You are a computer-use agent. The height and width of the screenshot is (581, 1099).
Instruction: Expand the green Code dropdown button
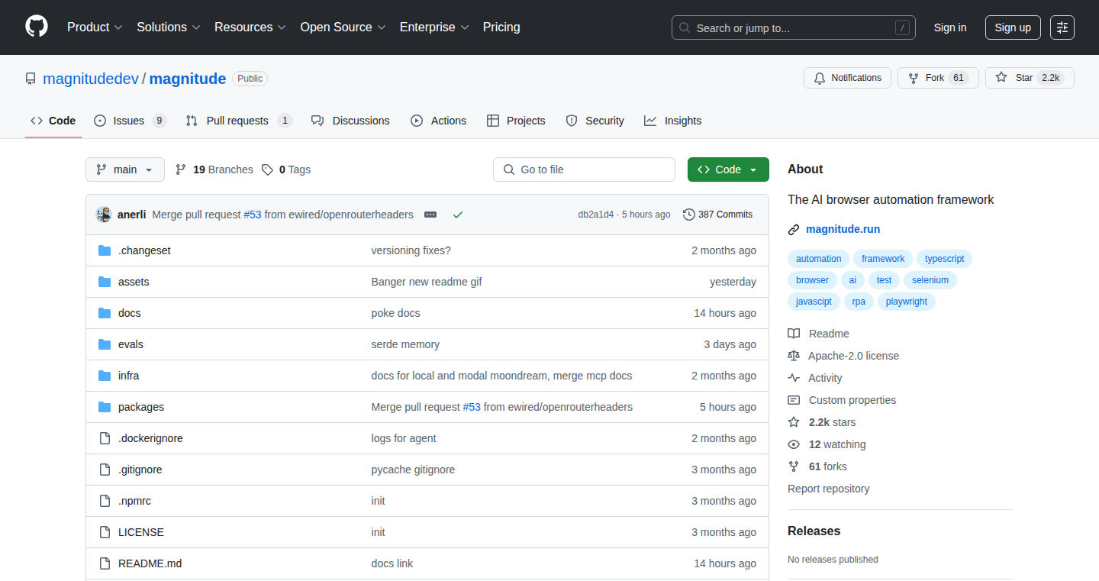click(x=728, y=169)
